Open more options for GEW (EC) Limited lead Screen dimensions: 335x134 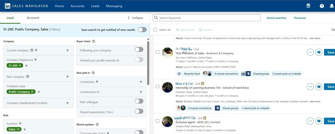[310, 121]
